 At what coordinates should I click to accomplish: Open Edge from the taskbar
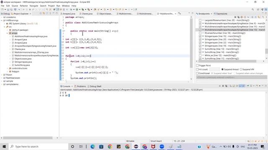[x=93, y=146]
